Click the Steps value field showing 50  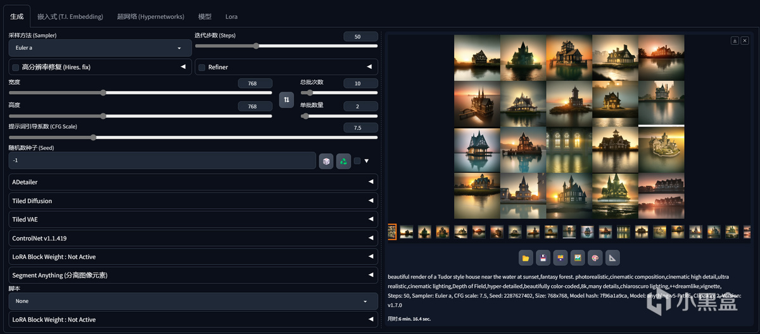(360, 37)
